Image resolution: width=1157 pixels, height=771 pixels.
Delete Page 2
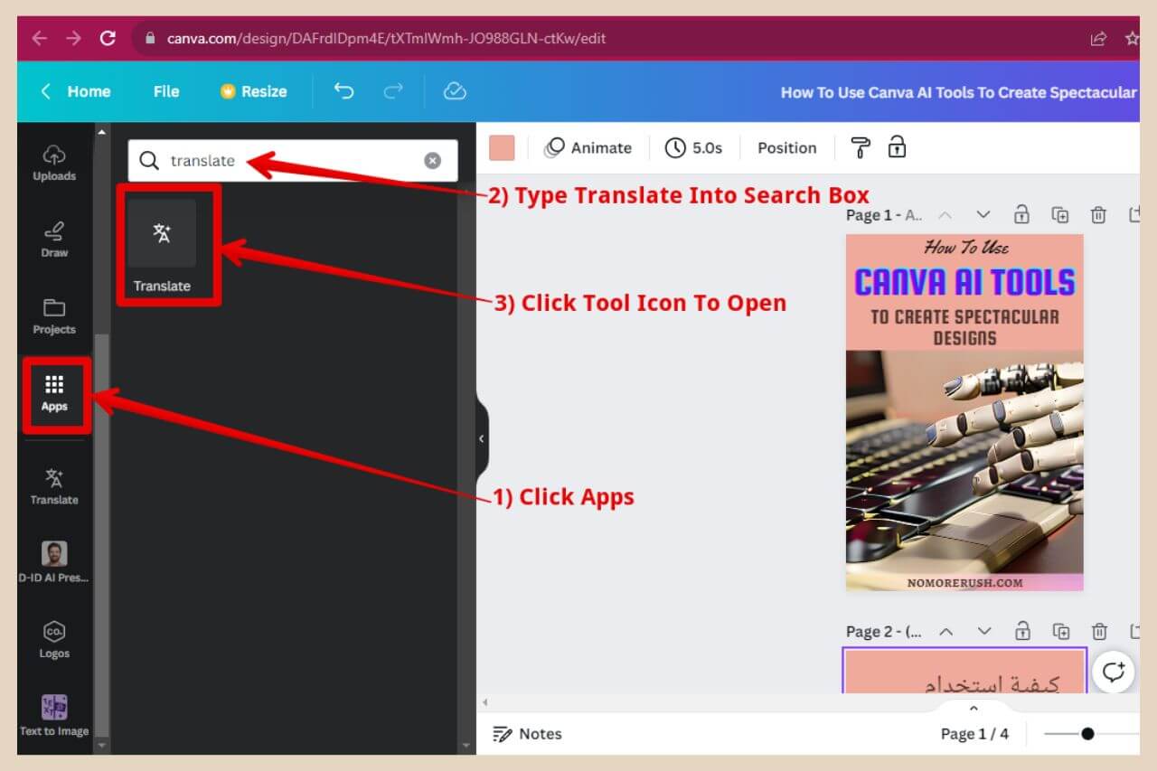pos(1099,632)
